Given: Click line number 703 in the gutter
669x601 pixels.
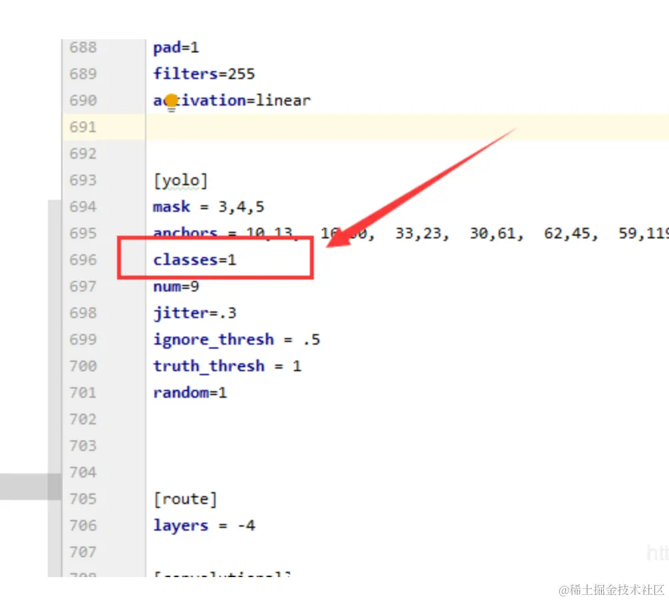Looking at the screenshot, I should point(83,446).
